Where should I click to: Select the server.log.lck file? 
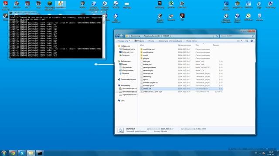(x=148, y=70)
